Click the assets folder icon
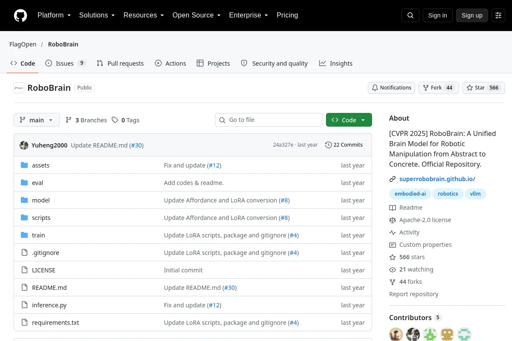 (24, 165)
